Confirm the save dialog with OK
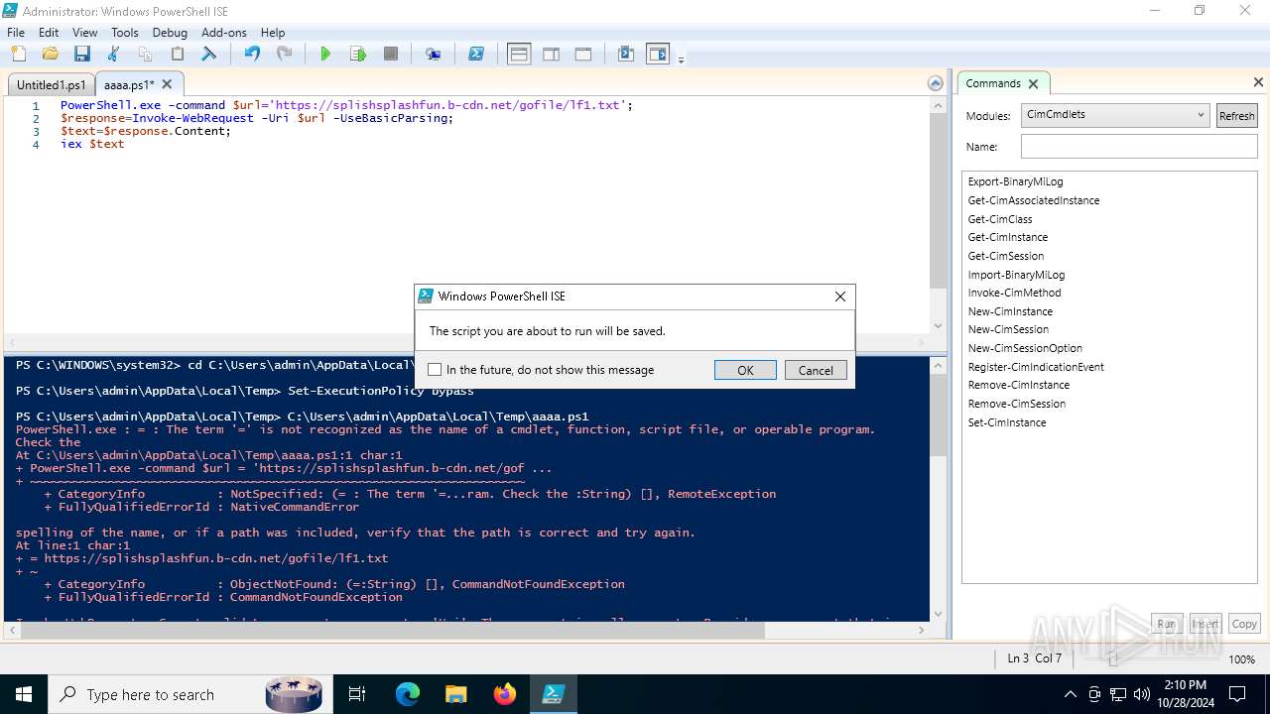Screen dimensions: 1270x714 click(x=745, y=370)
